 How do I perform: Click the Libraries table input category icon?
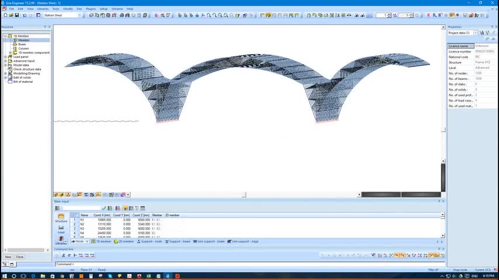[61, 240]
